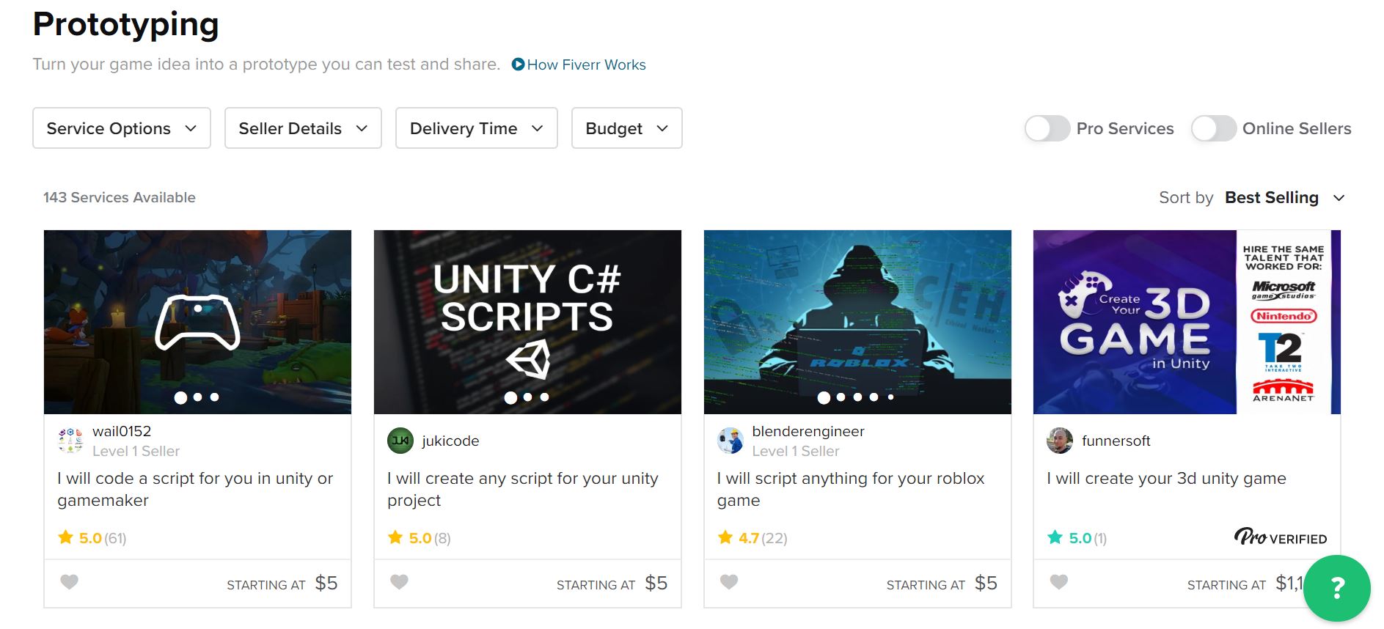Save blenderengineer gig using heart icon
The width and height of the screenshot is (1384, 629).
pyautogui.click(x=729, y=582)
